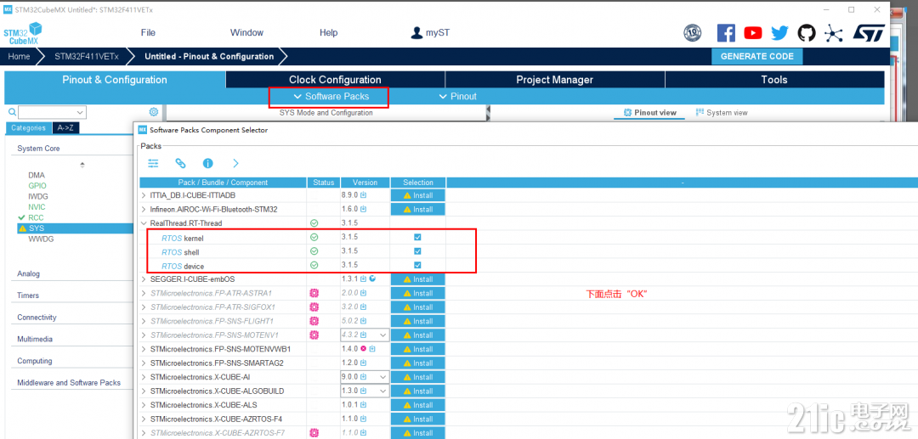918x439 pixels.
Task: Open the myST account
Action: (431, 33)
